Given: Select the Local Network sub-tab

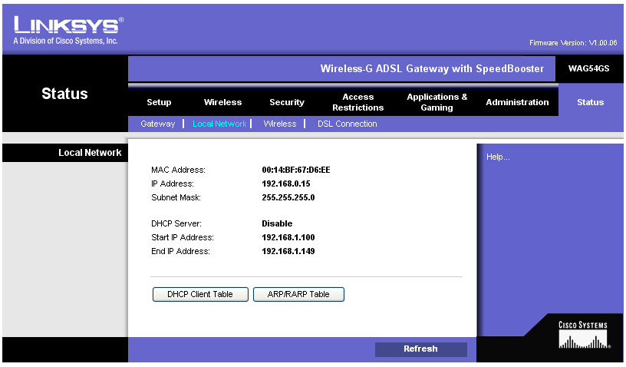Looking at the screenshot, I should point(219,124).
